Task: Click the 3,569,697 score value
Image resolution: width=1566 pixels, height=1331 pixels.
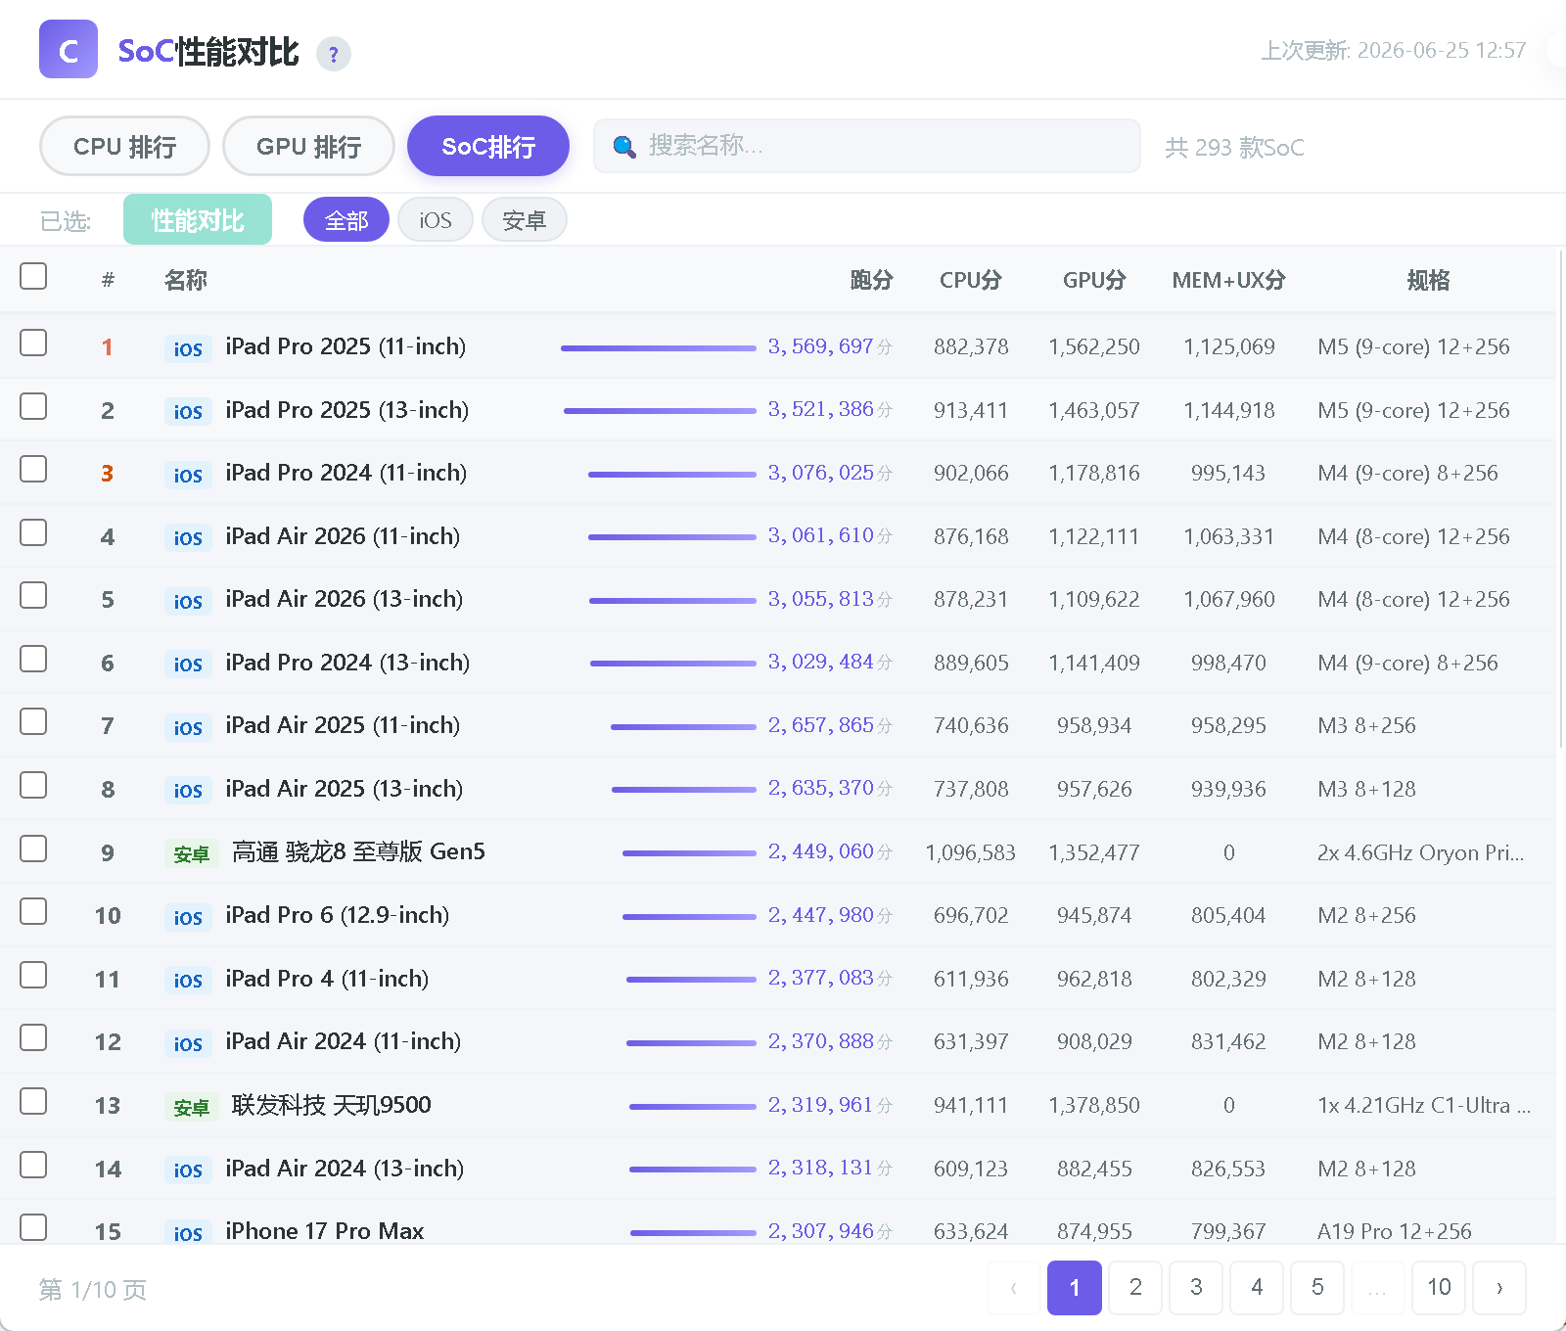Action: (x=820, y=346)
